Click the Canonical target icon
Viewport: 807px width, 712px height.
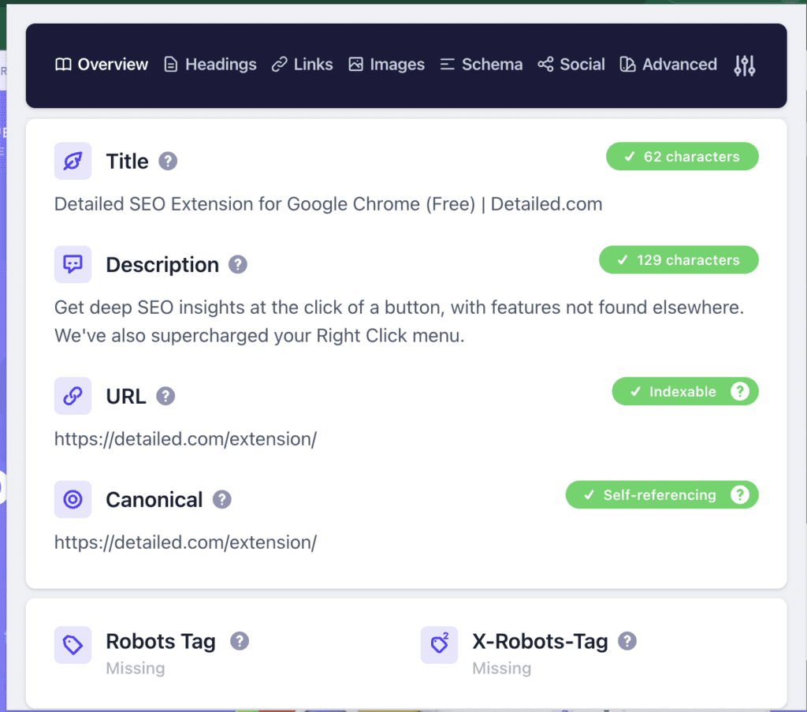click(x=73, y=499)
